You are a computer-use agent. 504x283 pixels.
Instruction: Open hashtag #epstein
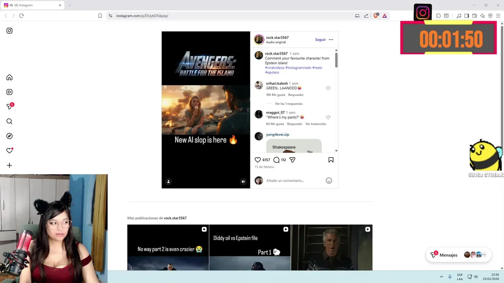click(x=272, y=72)
